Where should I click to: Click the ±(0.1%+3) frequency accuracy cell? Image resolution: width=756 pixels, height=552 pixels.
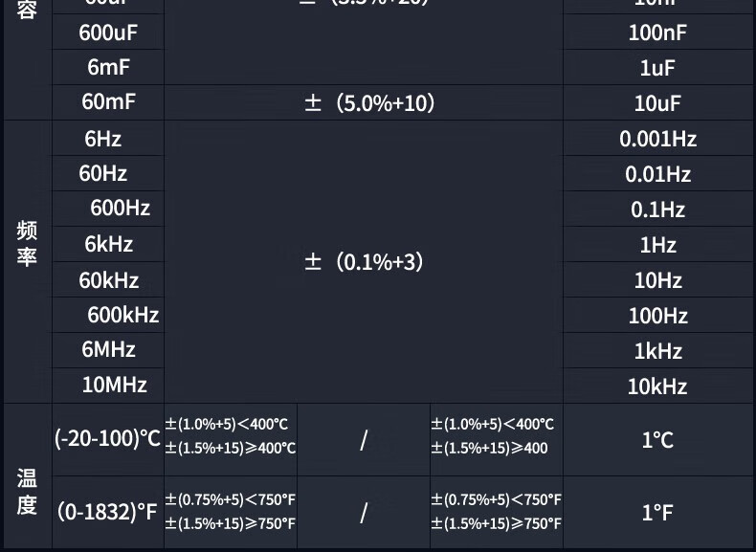tap(364, 262)
